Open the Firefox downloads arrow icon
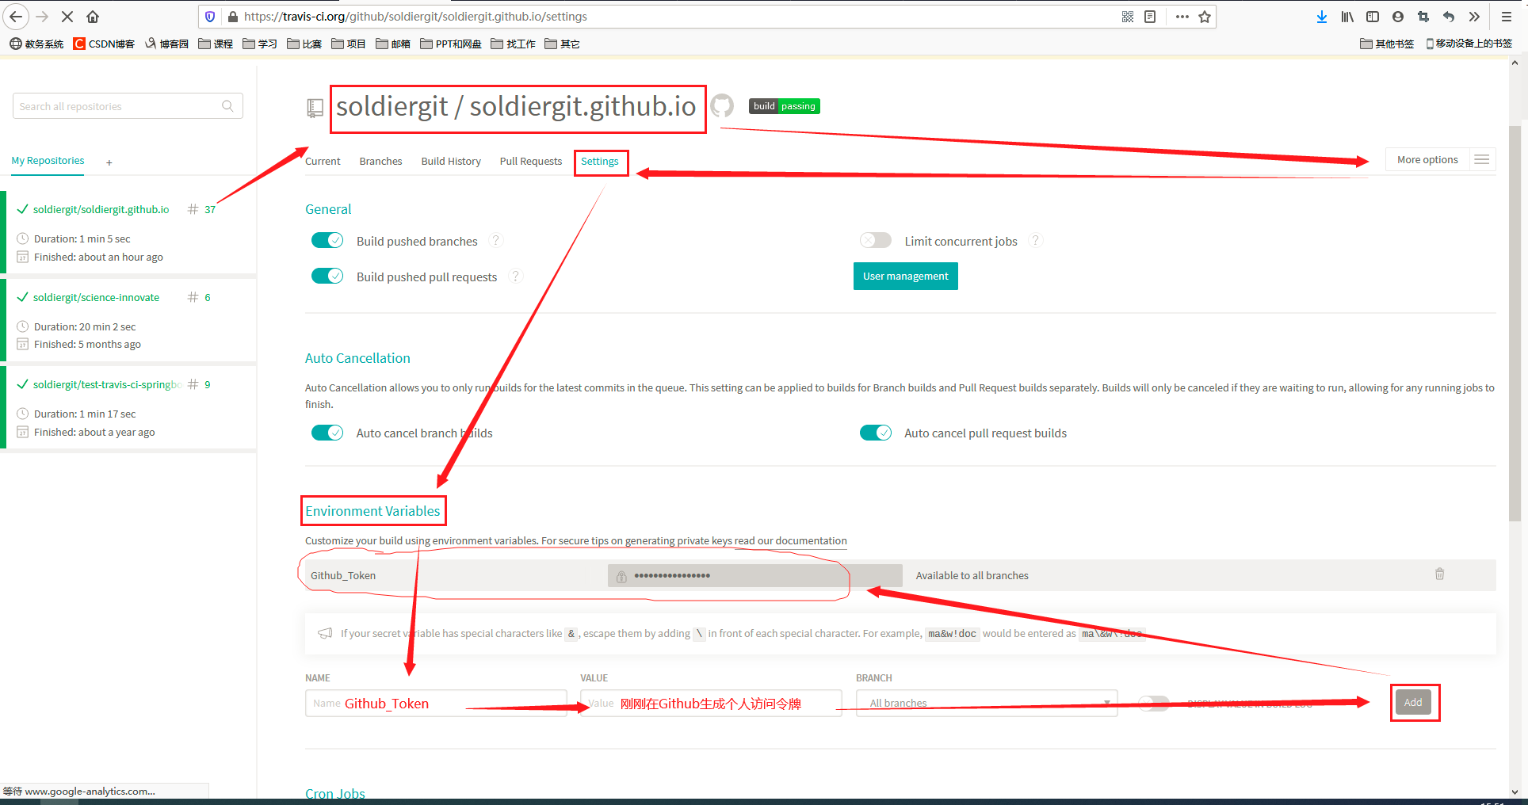 coord(1321,17)
